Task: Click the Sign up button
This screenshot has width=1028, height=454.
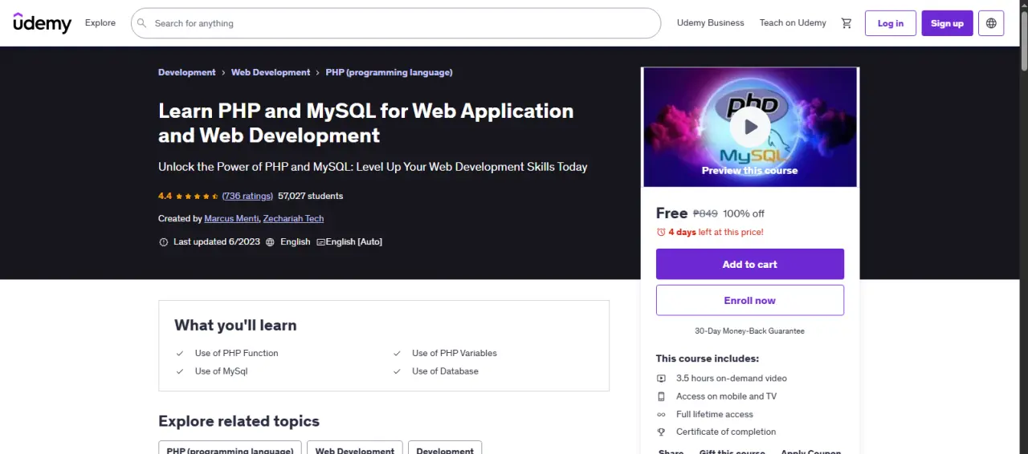Action: click(947, 23)
